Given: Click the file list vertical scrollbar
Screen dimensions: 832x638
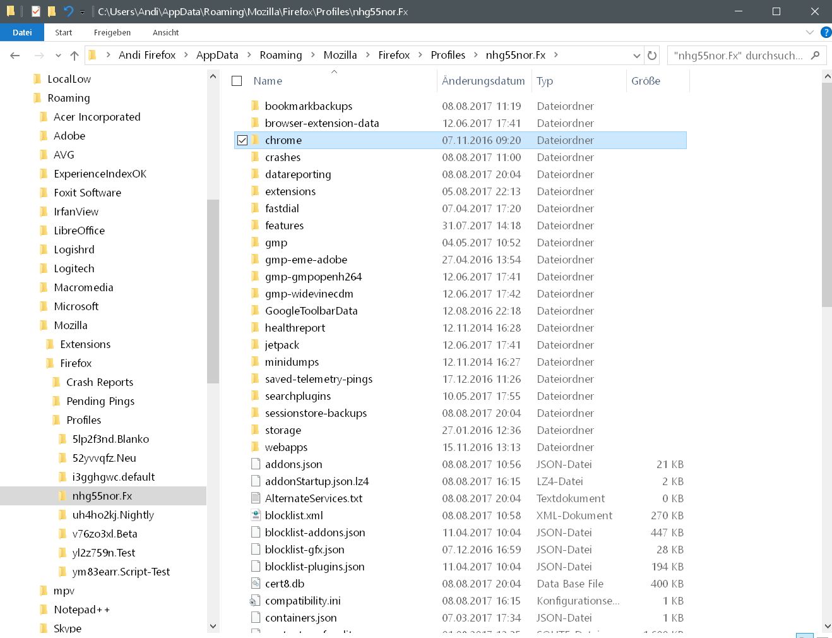Looking at the screenshot, I should (827, 195).
